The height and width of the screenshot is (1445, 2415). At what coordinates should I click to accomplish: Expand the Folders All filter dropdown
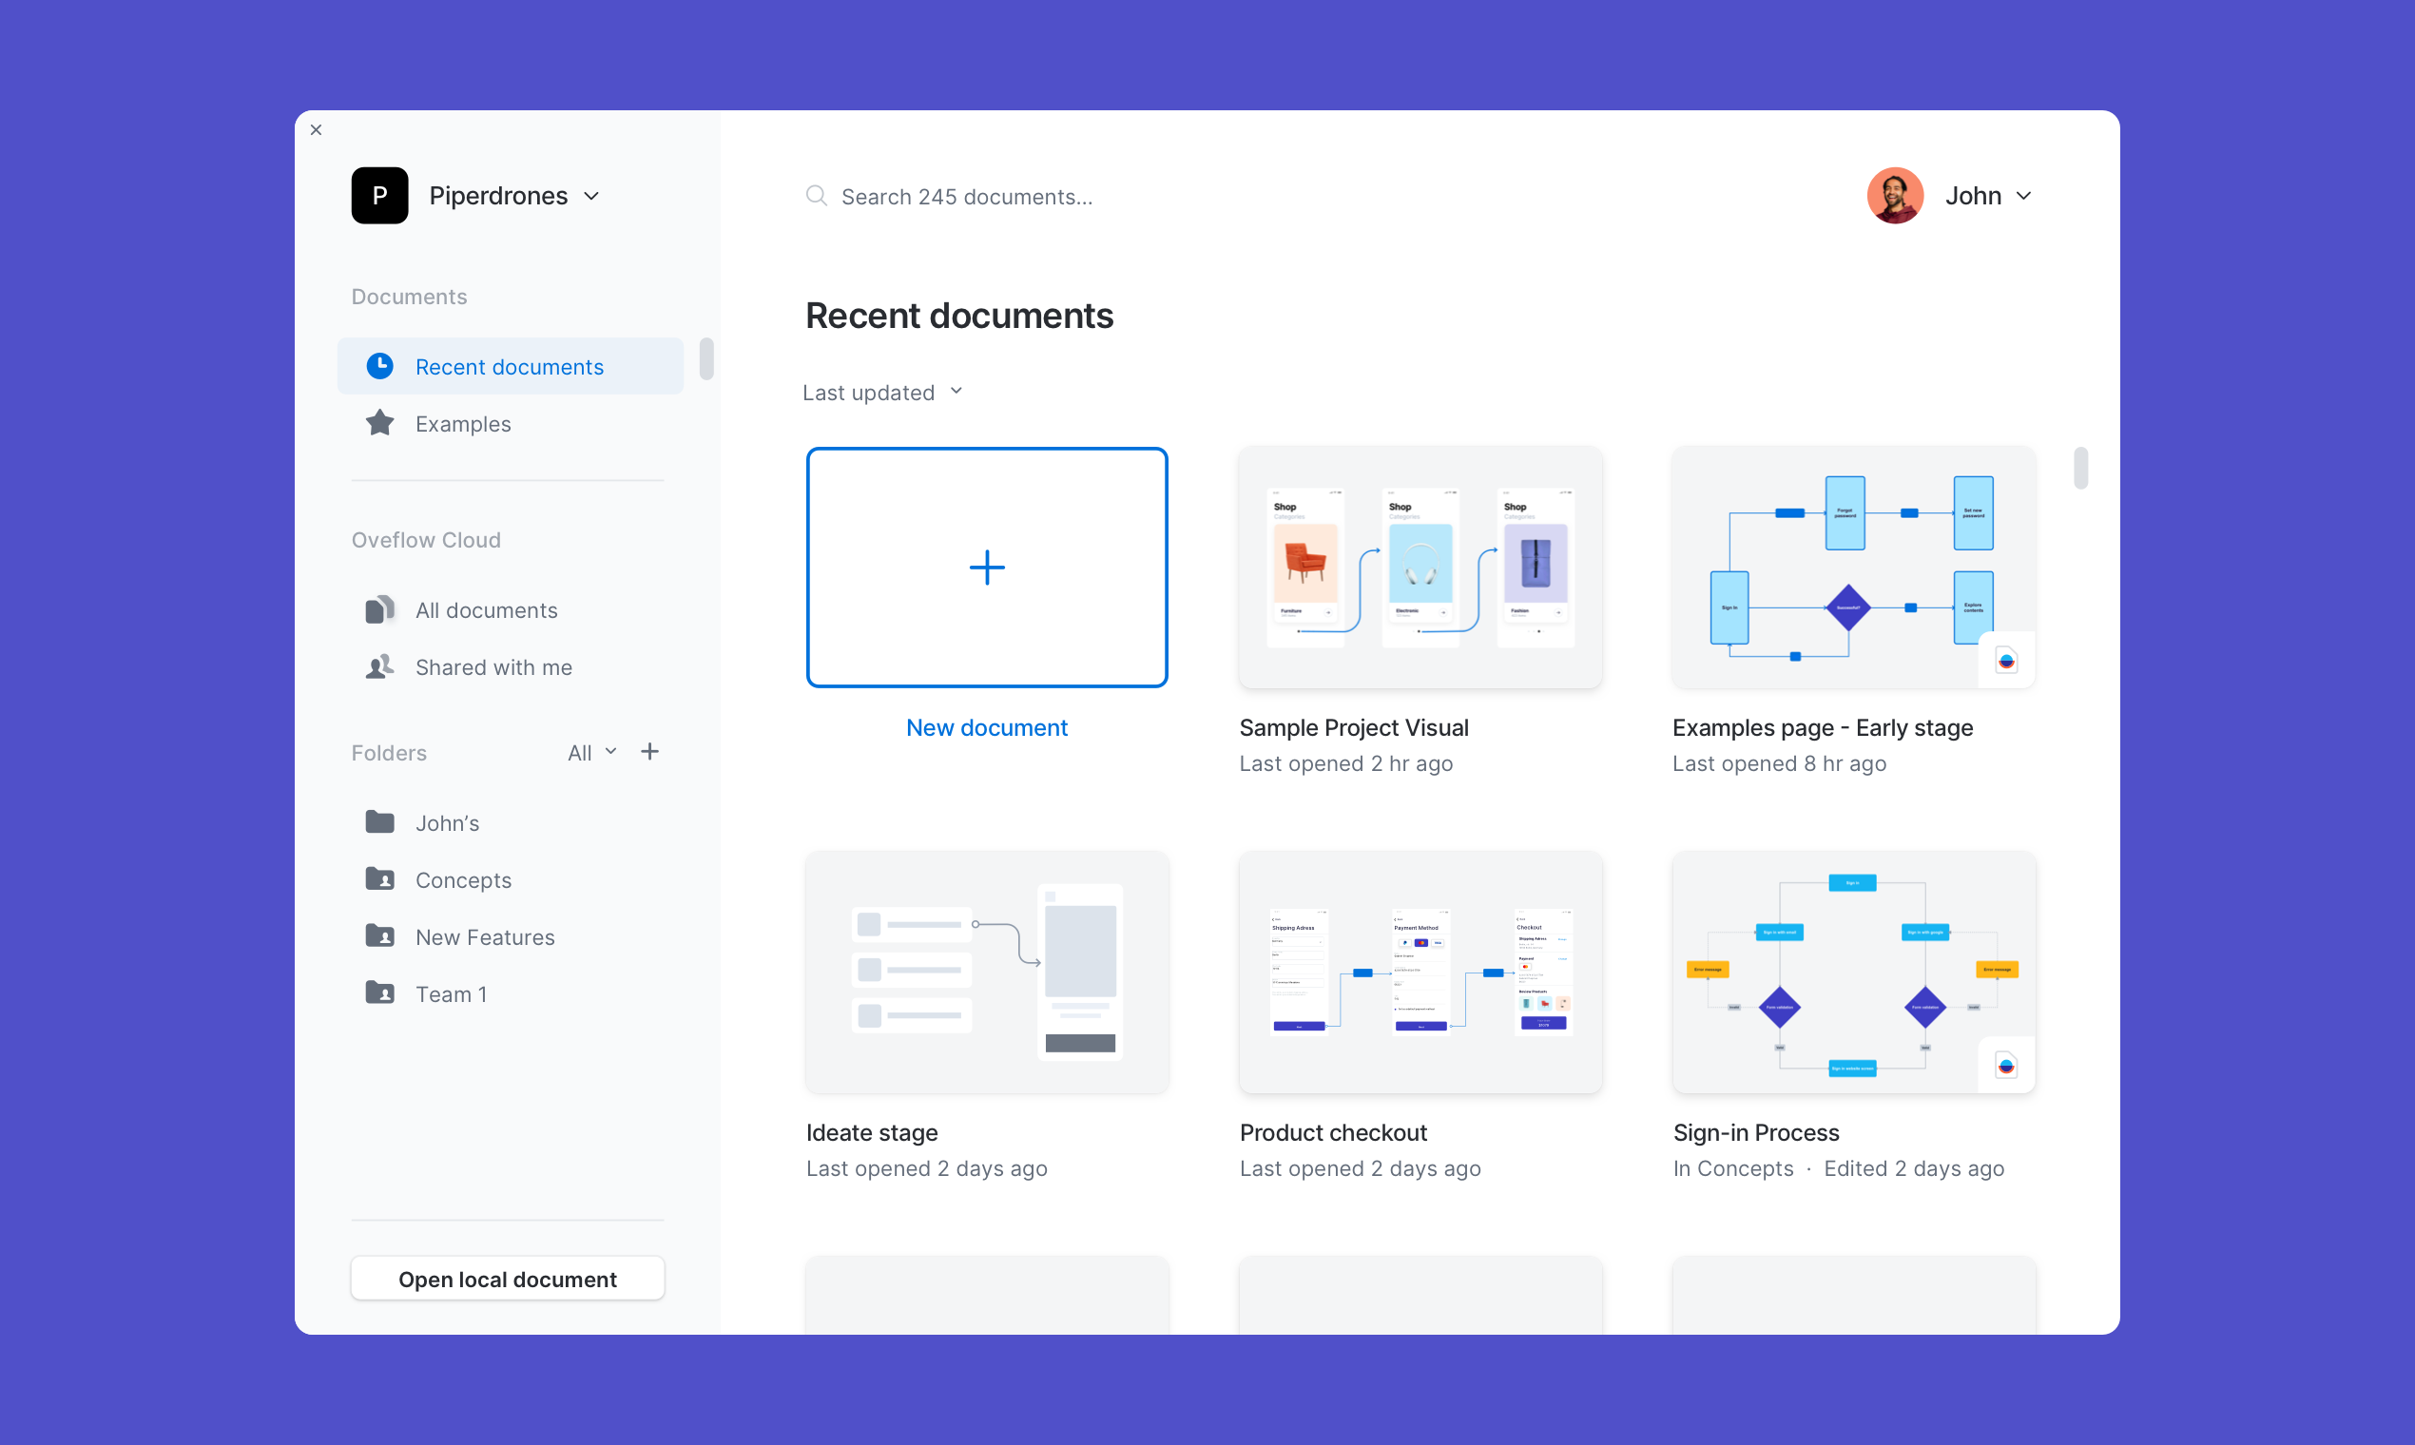(x=592, y=752)
